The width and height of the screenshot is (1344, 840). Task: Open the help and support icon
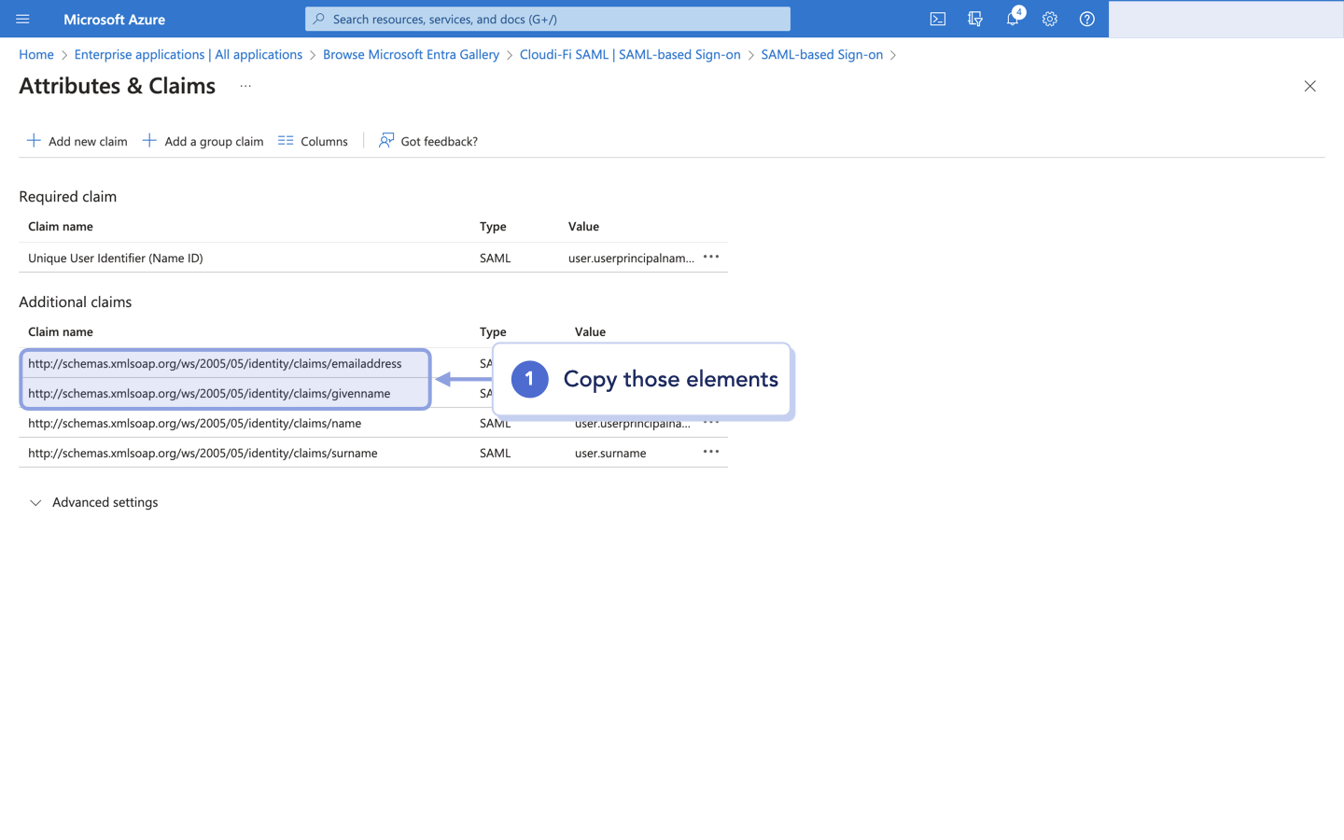1086,19
